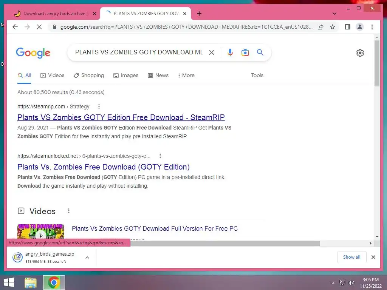Open the taskbar clock and date
The width and height of the screenshot is (387, 290).
click(371, 283)
